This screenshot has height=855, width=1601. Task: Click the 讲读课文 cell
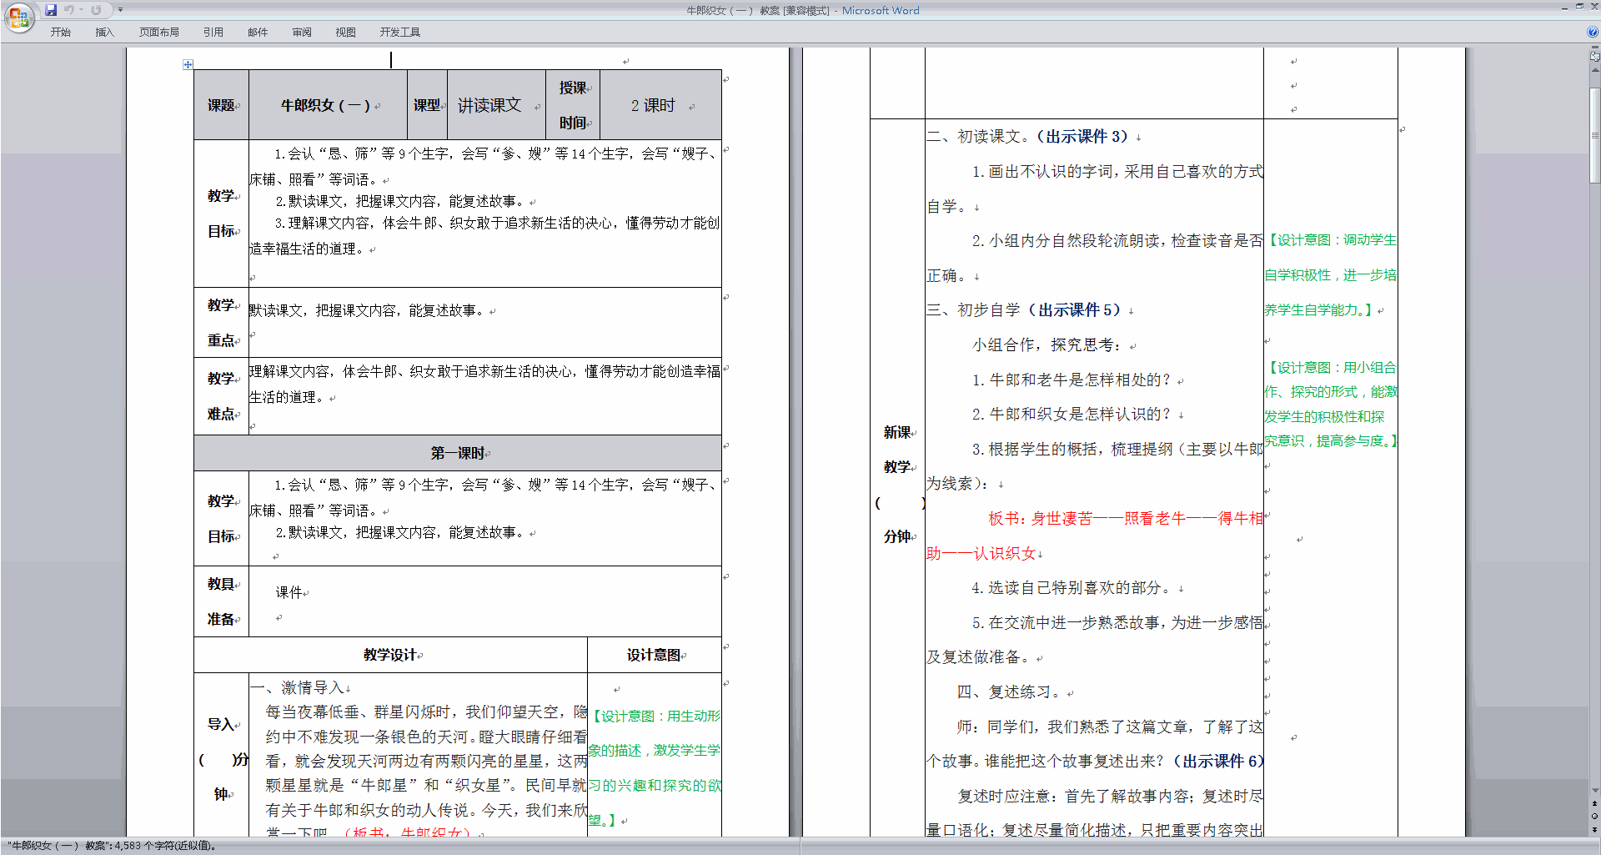497,105
